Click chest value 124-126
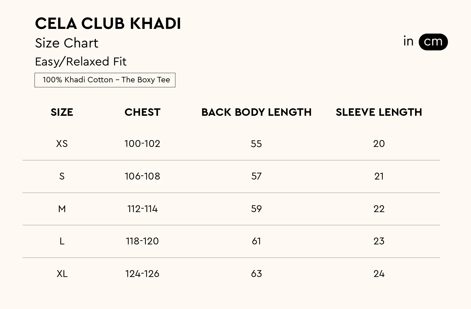Image resolution: width=471 pixels, height=309 pixels. (142, 274)
